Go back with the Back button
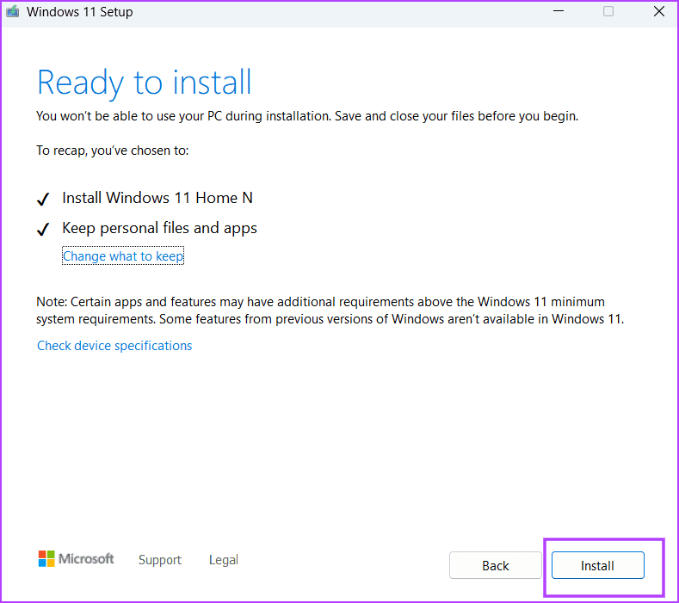Viewport: 679px width, 603px height. [496, 565]
